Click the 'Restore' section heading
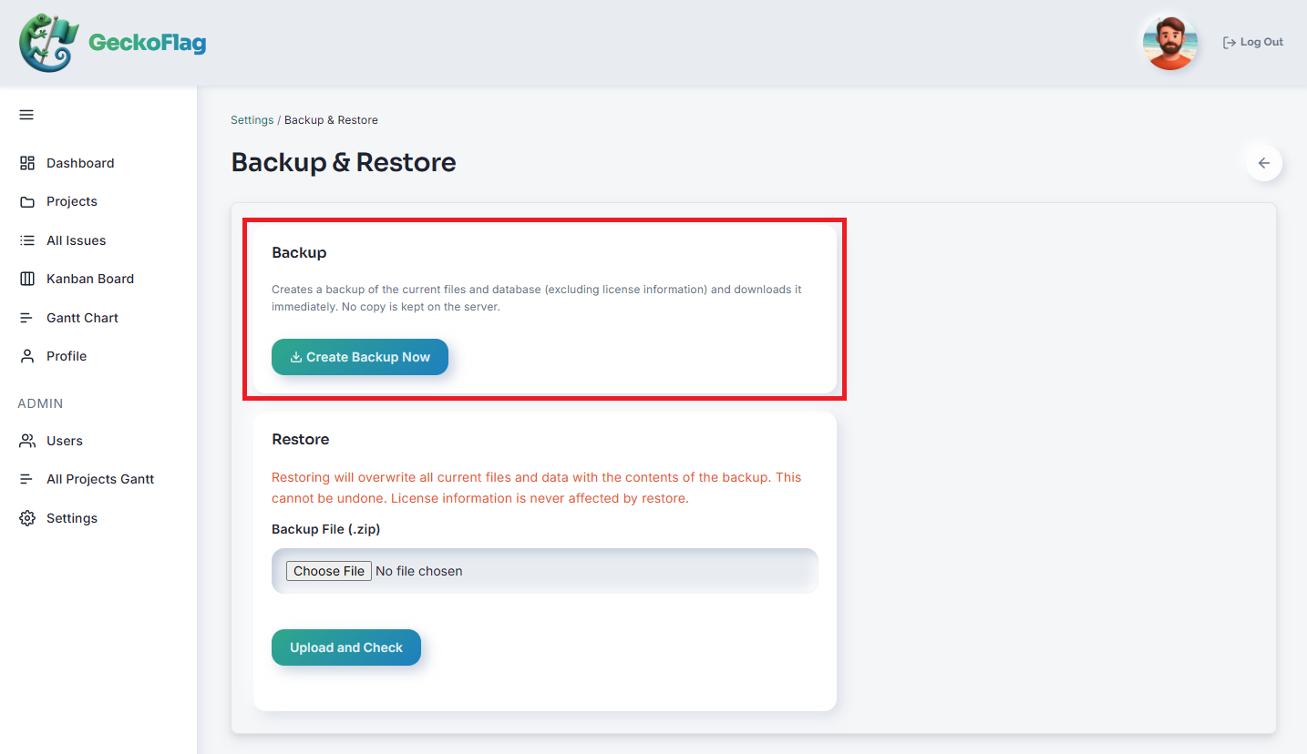Viewport: 1307px width, 754px height. [x=301, y=439]
